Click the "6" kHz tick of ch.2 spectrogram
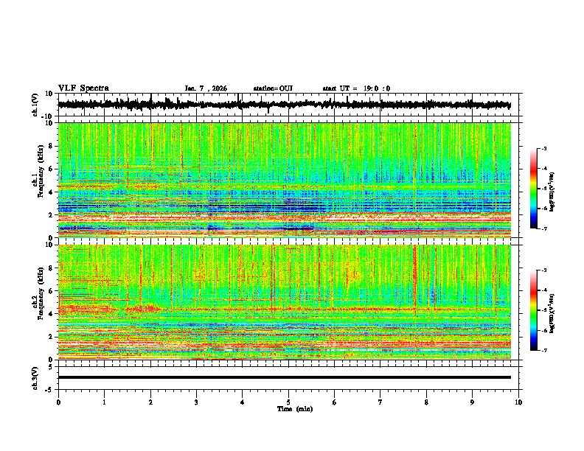This screenshot has width=584, height=451. pos(51,291)
